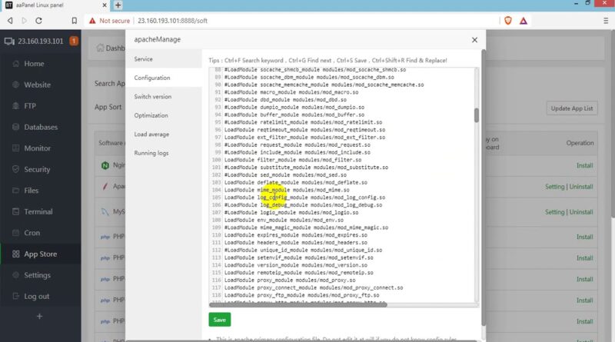Click the App Store grid icon
This screenshot has height=342, width=615.
(15, 254)
